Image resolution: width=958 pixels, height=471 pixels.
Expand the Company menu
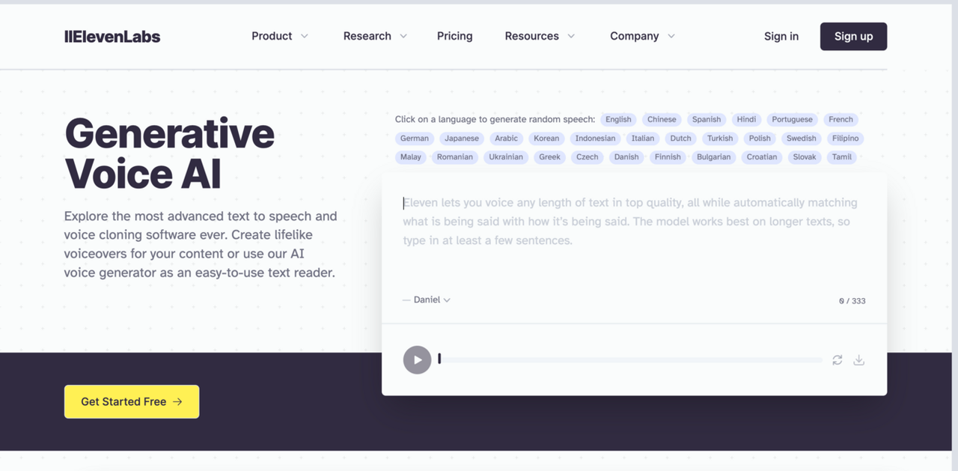[642, 36]
